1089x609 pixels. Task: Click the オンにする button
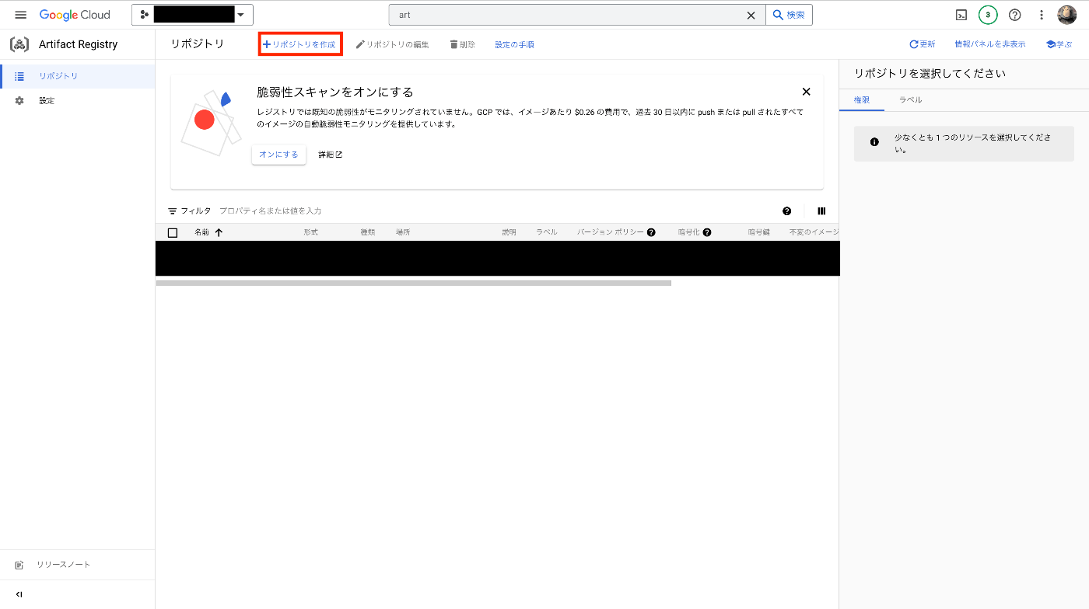(x=278, y=155)
